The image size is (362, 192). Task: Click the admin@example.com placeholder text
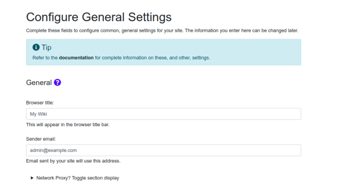coord(53,150)
